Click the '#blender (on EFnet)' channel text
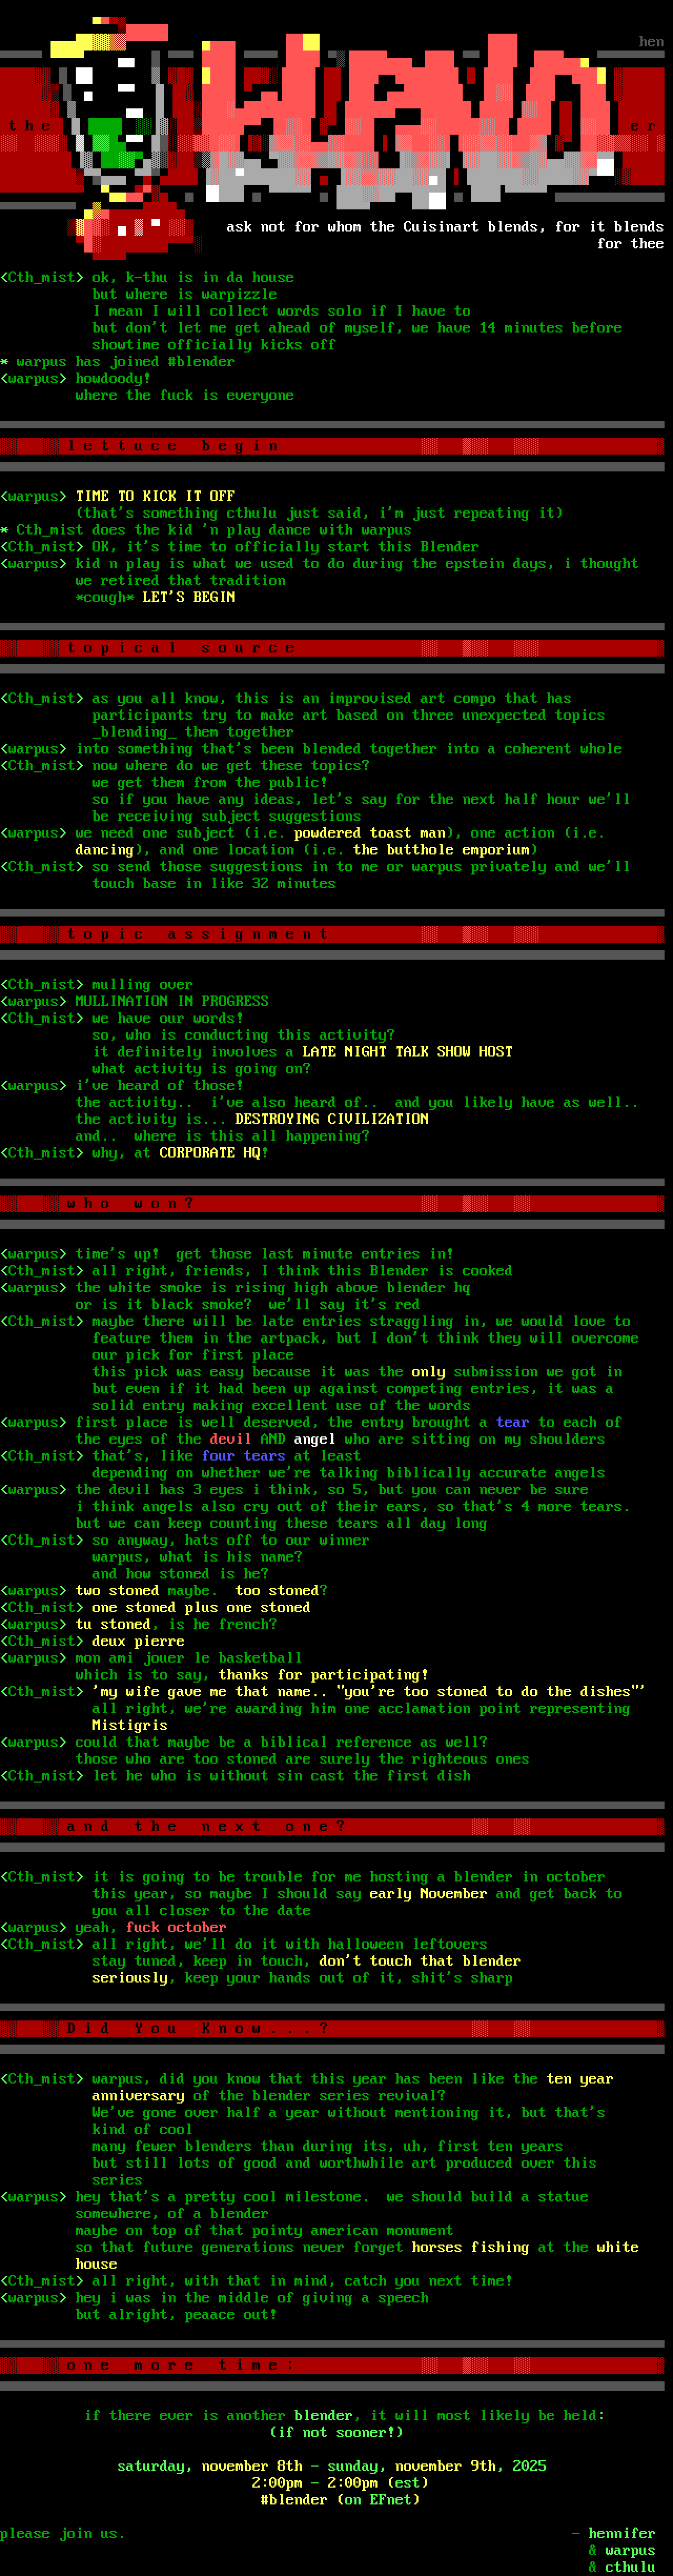 click(339, 2499)
